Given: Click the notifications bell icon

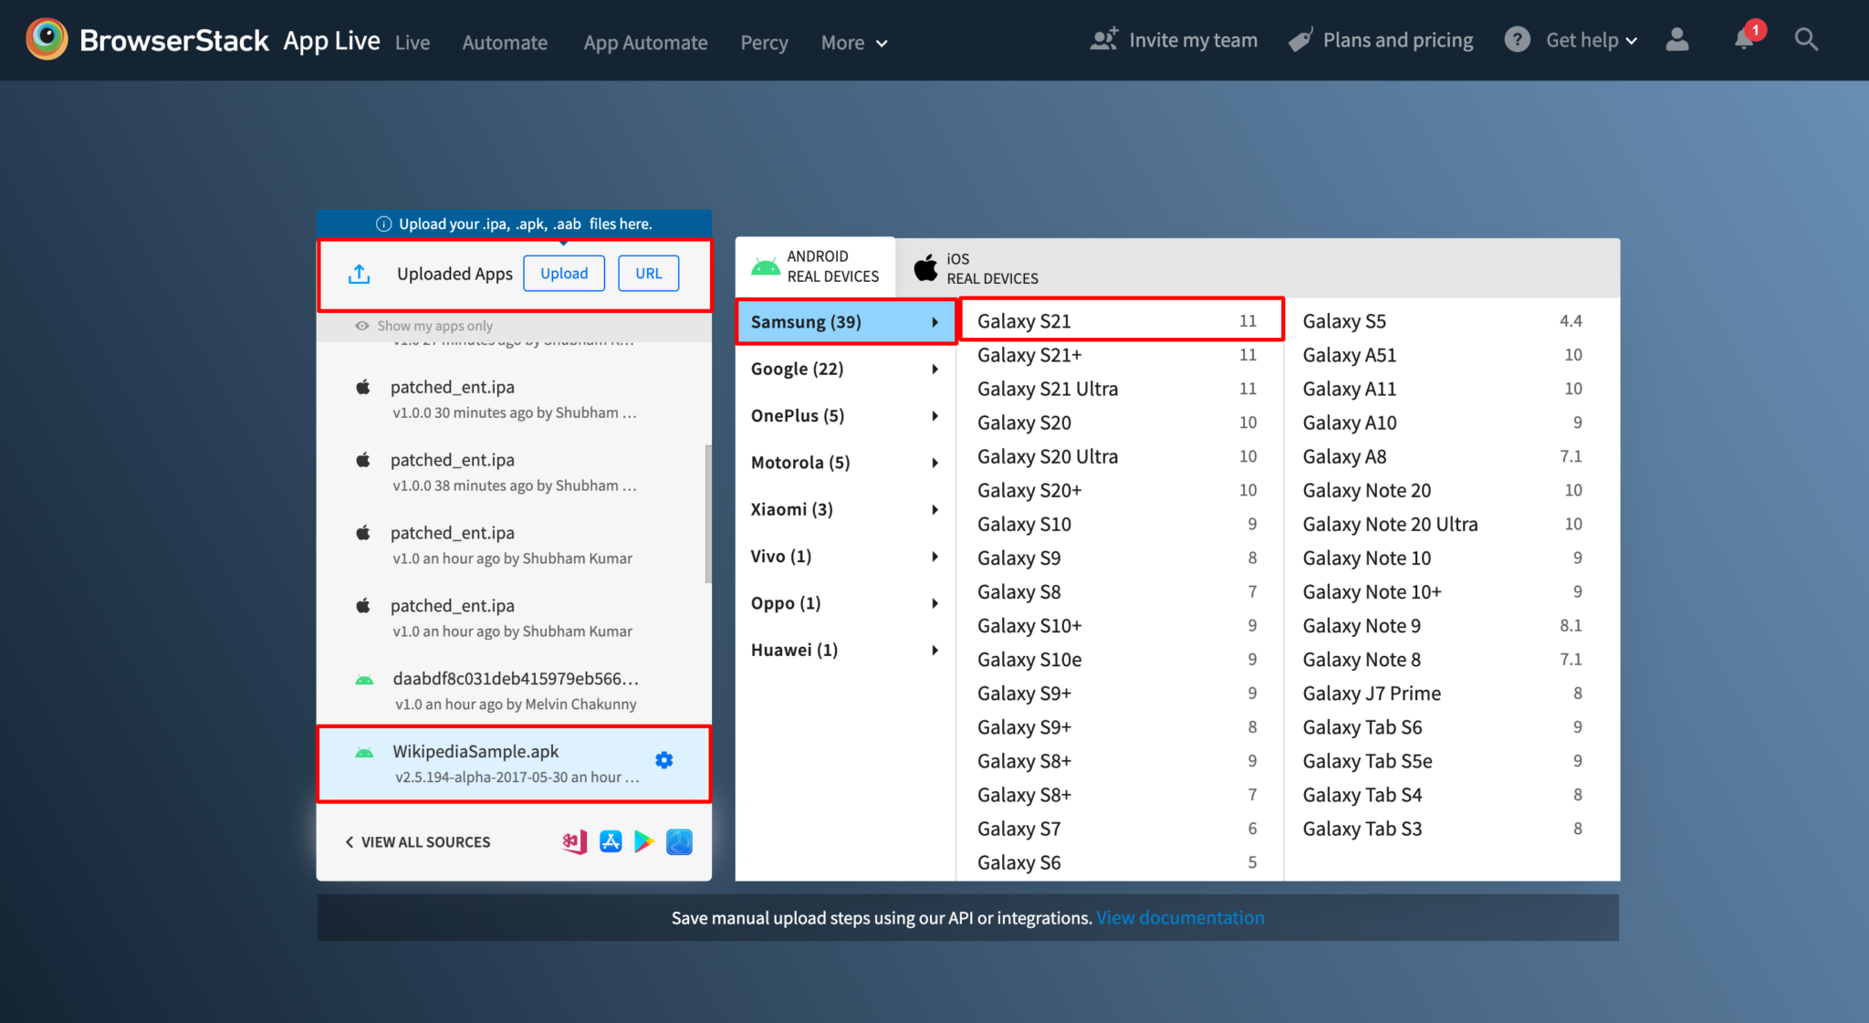Looking at the screenshot, I should (1745, 39).
